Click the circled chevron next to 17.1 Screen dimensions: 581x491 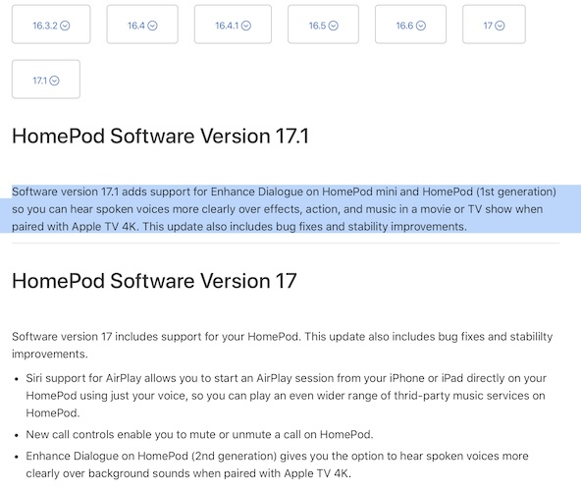[x=54, y=81]
